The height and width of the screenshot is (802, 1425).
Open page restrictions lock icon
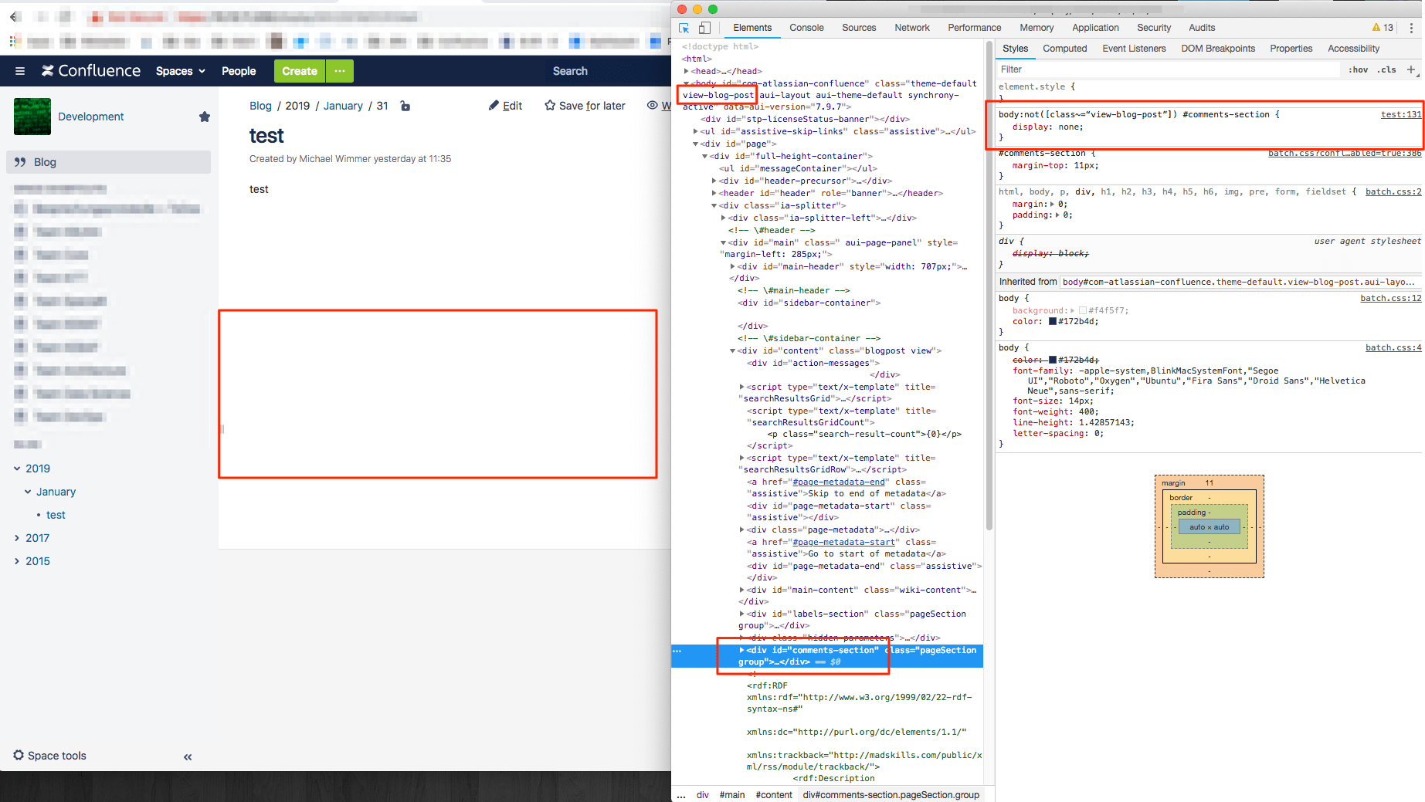(405, 106)
